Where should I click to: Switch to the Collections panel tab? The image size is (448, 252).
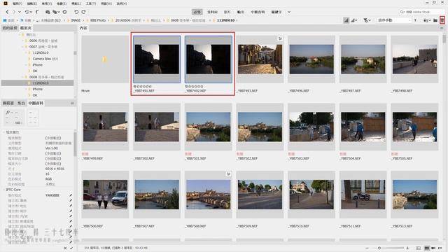click(x=22, y=103)
